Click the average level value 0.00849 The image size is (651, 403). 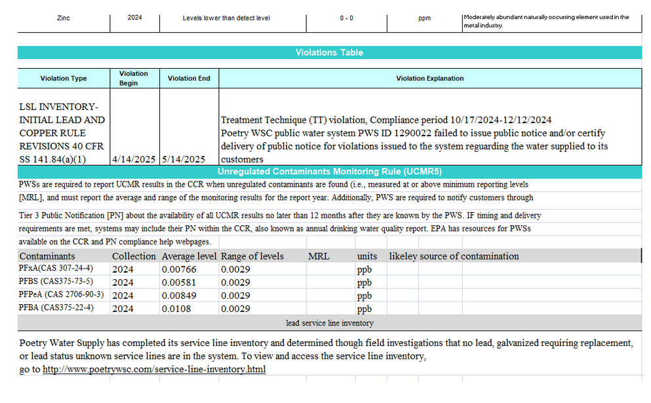click(x=179, y=296)
